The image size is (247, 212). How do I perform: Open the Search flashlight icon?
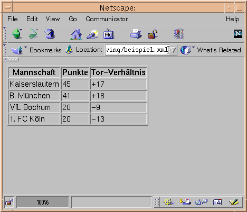pyautogui.click(x=92, y=34)
